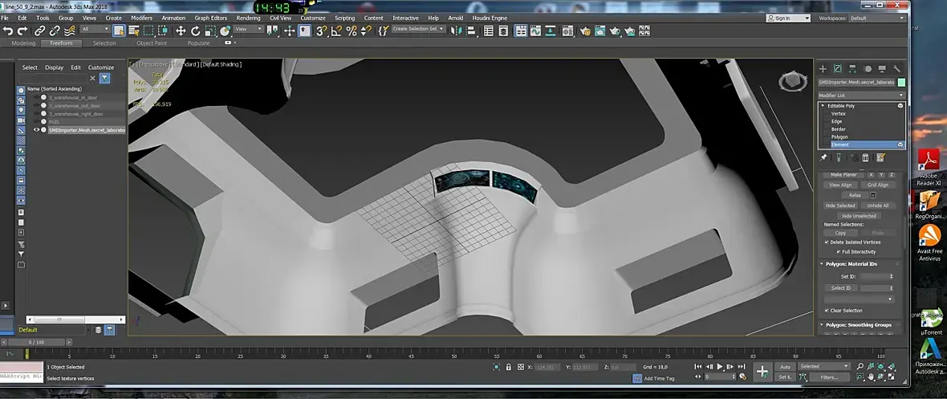Collapse the Polygon: Material IDs rollout
947x399 pixels.
point(851,263)
